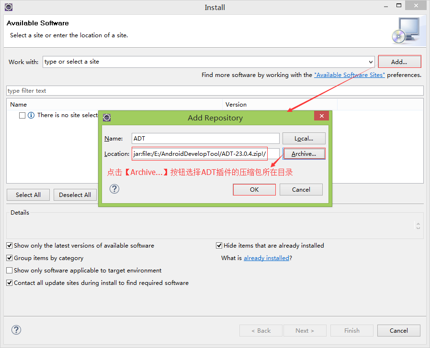Click the Local... button
This screenshot has height=348, width=430.
point(304,139)
